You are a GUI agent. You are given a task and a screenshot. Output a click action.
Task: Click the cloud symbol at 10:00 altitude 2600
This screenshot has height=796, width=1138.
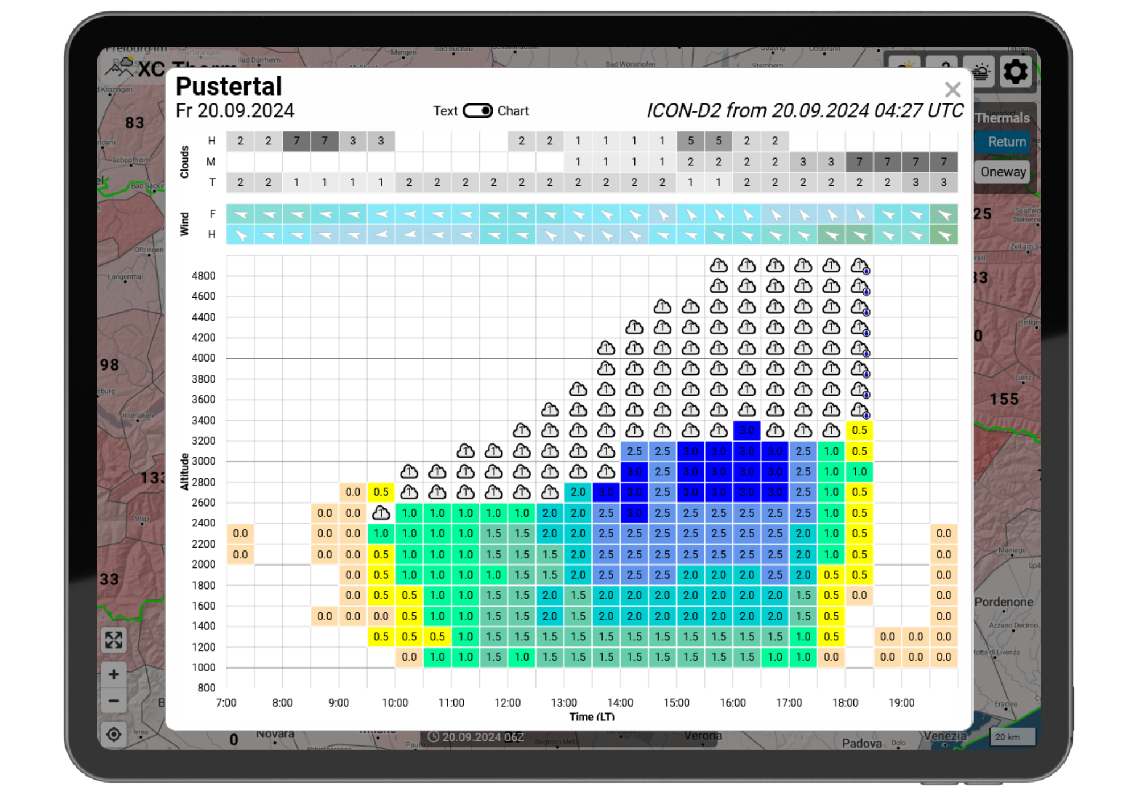tap(381, 513)
